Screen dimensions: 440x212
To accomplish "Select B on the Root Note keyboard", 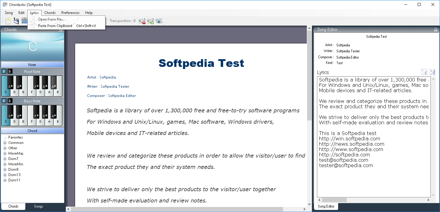I will point(58,92).
